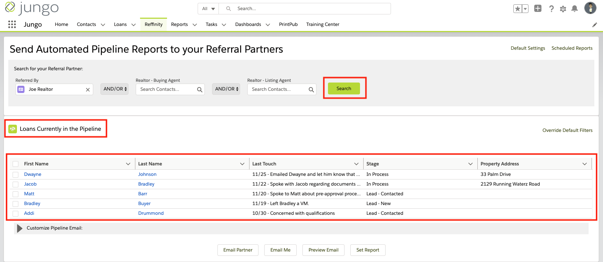The width and height of the screenshot is (603, 262).
Task: View notifications bell icon
Action: pyautogui.click(x=575, y=9)
